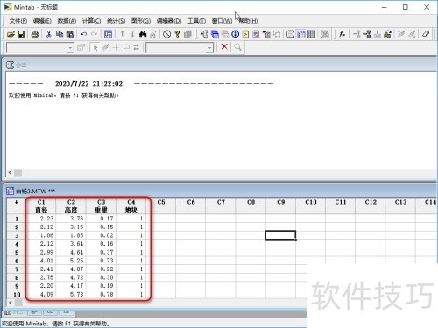
Task: Click row 10 header in worksheet
Action: click(17, 295)
